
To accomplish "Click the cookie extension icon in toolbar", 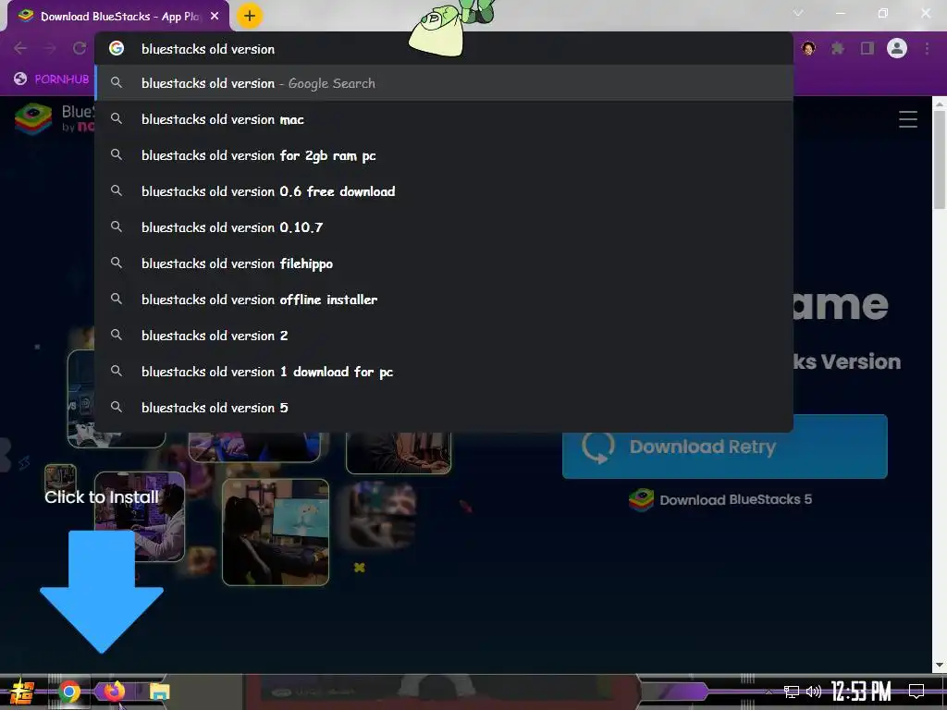I will click(x=808, y=48).
